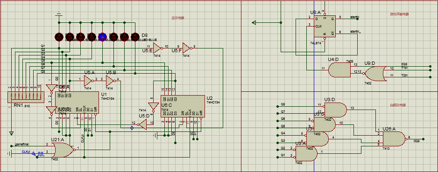This screenshot has height=172, width=438.
Task: Select the U1 74HC194 shift register chip
Action: click(77, 103)
